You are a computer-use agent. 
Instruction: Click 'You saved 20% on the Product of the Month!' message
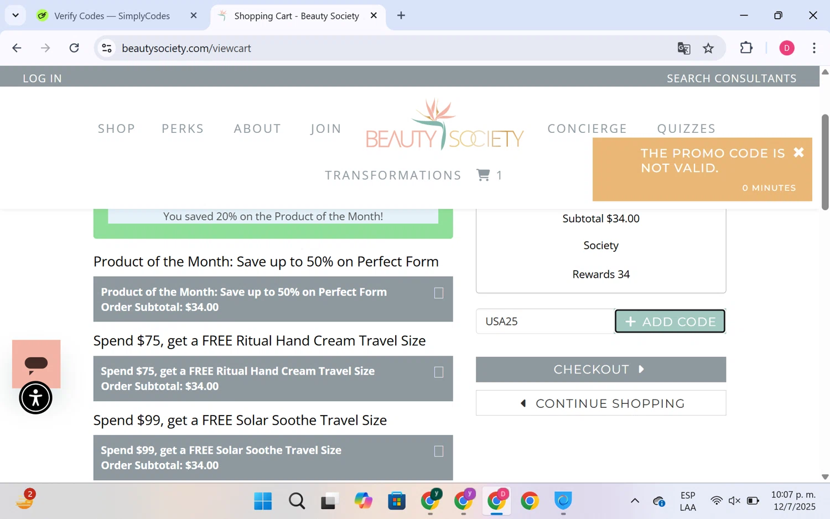coord(273,216)
